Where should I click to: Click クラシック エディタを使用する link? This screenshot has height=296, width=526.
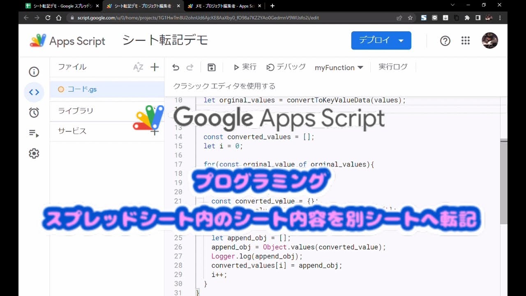[224, 86]
